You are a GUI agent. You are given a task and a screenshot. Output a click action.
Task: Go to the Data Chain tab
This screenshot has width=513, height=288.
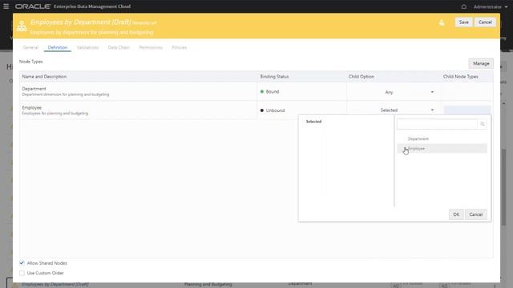click(x=119, y=47)
